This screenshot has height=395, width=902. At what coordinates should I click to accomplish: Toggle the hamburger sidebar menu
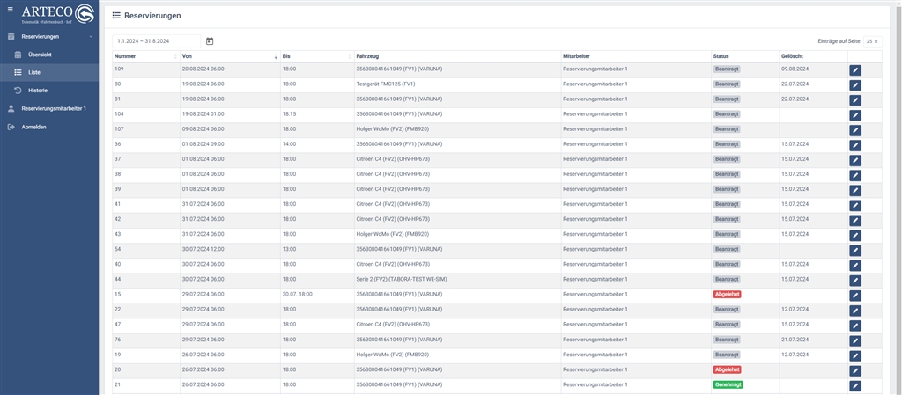(x=10, y=9)
